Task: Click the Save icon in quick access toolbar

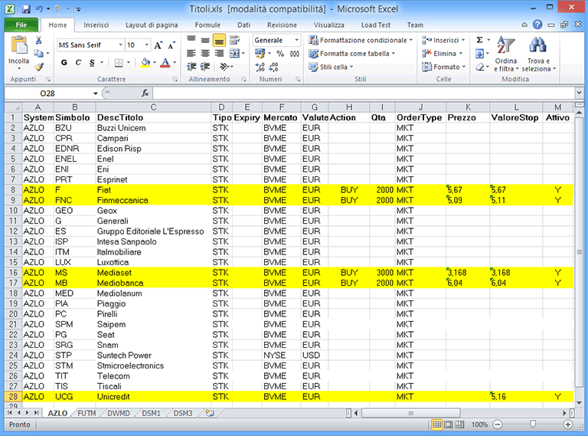Action: [25, 9]
